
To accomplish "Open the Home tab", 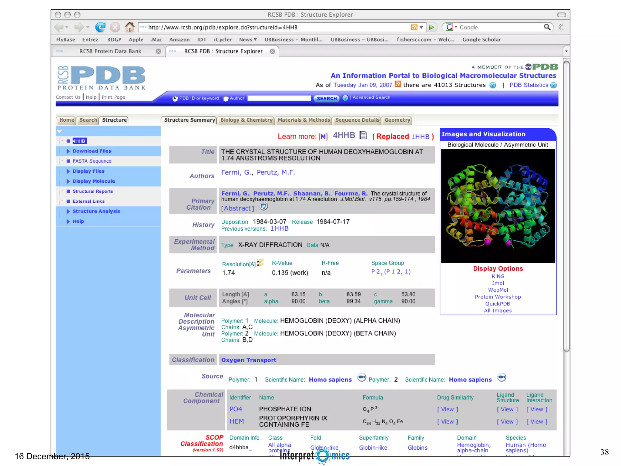I will click(66, 120).
